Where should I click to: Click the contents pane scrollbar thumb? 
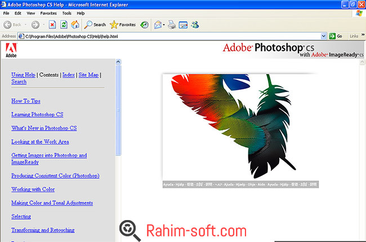point(118,110)
